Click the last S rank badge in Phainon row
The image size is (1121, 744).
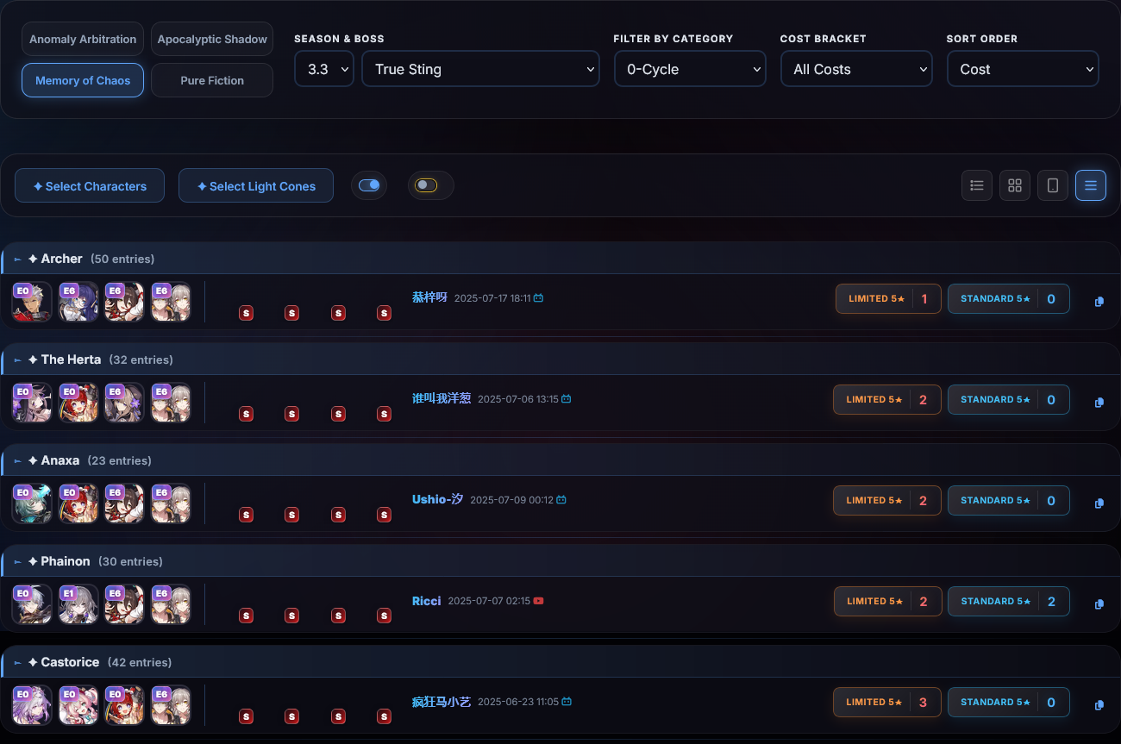coord(385,616)
